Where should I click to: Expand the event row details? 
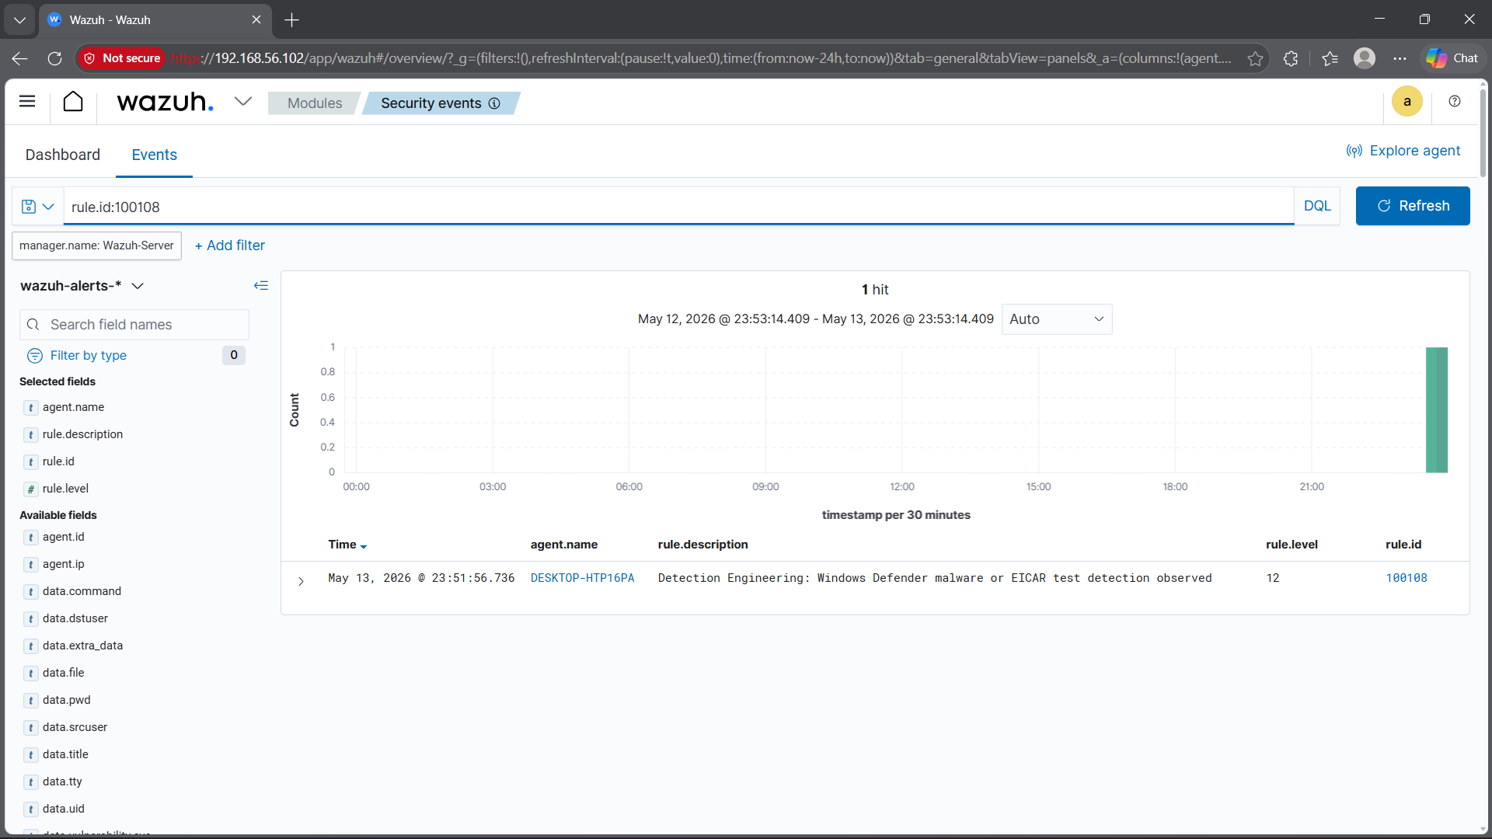click(301, 581)
